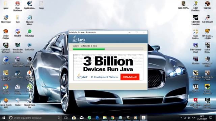Viewport: 216px width, 121px height.
Task: Open Microsoft Store from the taskbar
Action: tap(74, 118)
